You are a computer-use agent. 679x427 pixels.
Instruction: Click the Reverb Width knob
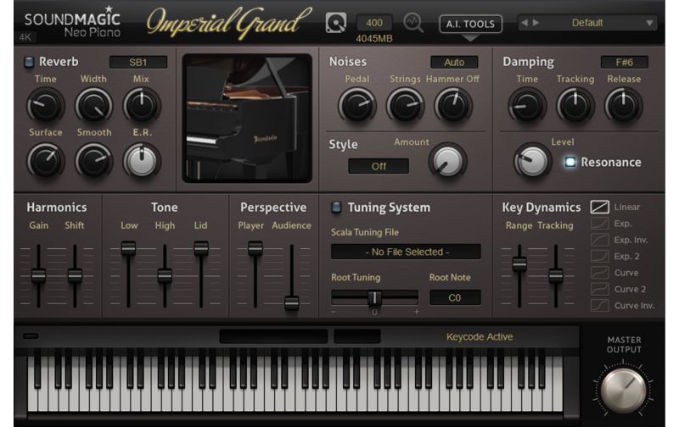click(x=93, y=105)
